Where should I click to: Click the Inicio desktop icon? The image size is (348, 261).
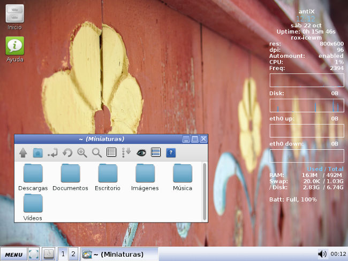tap(14, 17)
